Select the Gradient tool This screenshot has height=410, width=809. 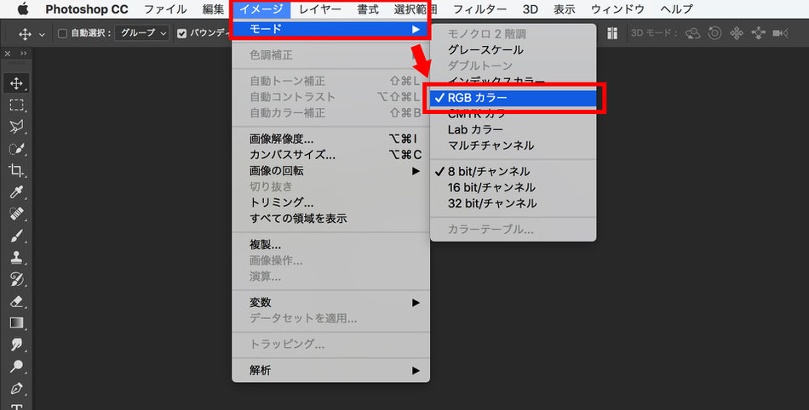(16, 323)
